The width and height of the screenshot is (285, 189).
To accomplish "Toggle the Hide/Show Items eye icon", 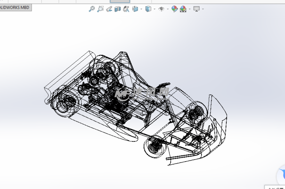I will coord(162,9).
